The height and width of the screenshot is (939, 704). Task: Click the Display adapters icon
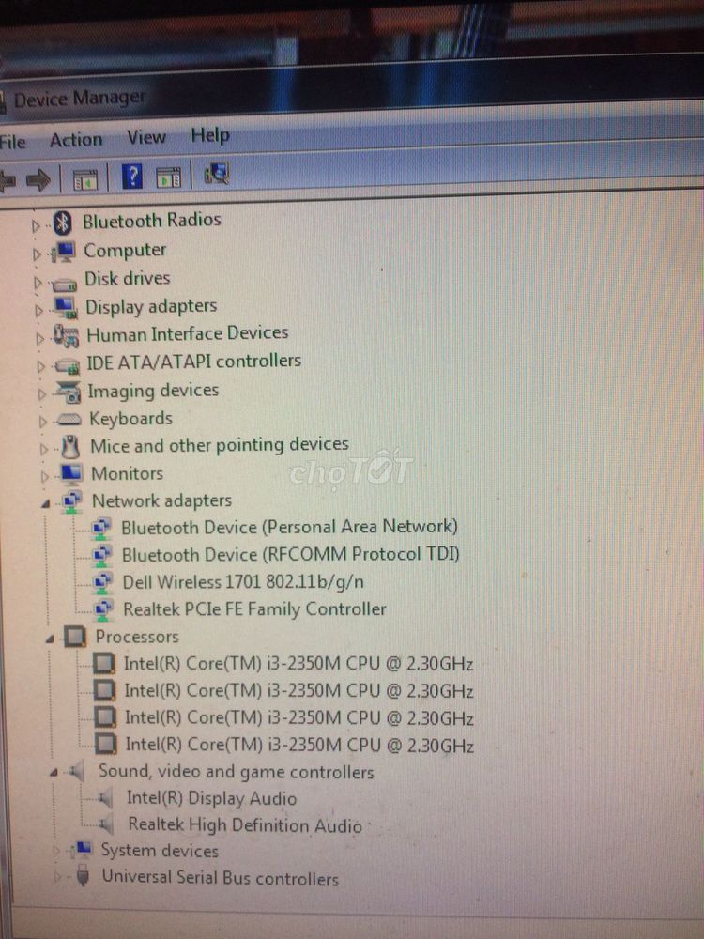(66, 307)
